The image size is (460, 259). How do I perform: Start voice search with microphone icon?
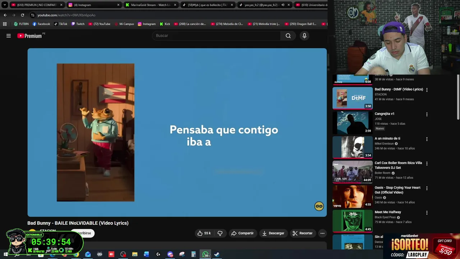tap(304, 36)
